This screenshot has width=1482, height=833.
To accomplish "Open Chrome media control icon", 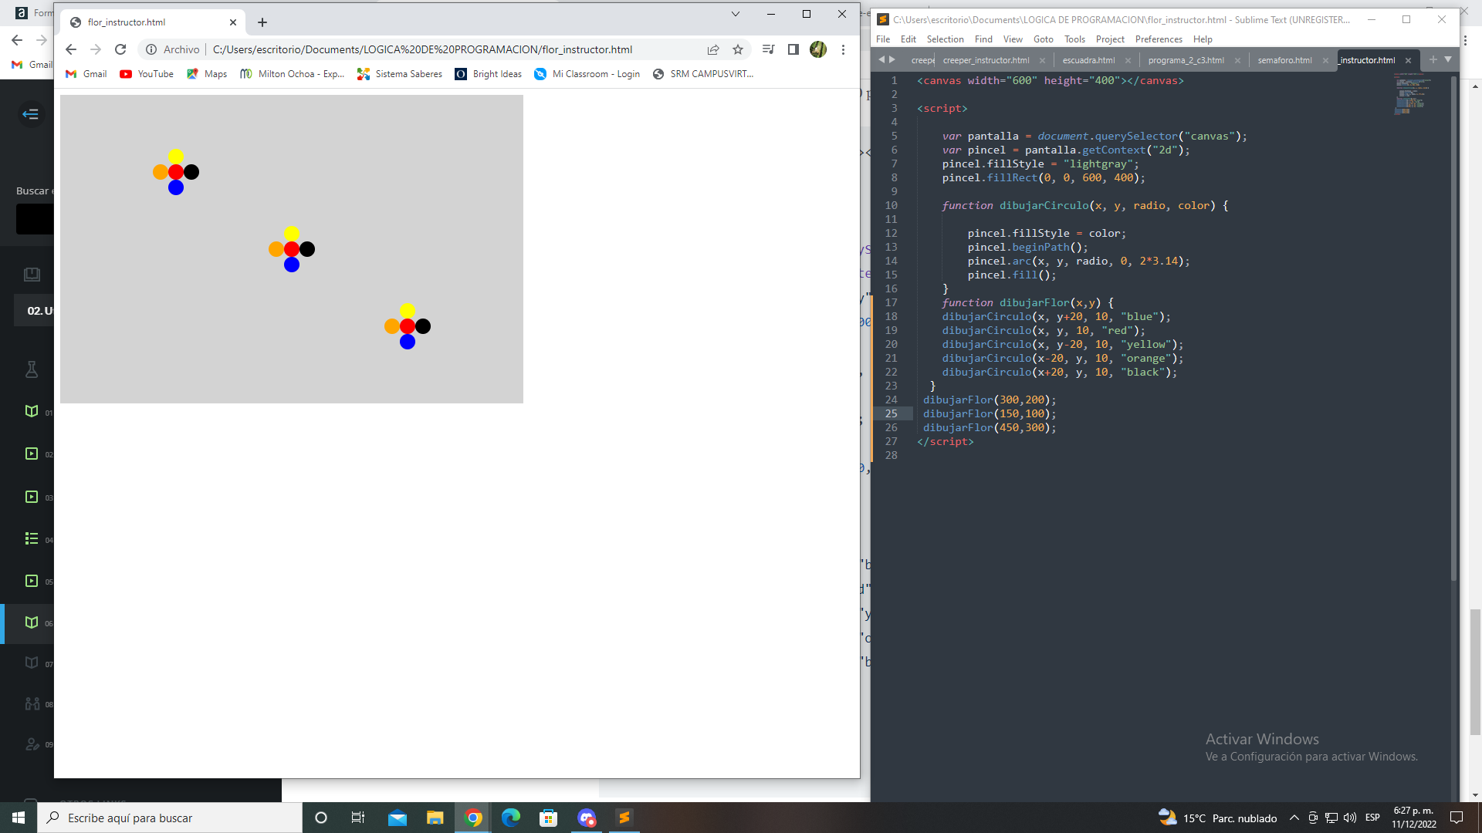I will pyautogui.click(x=768, y=49).
